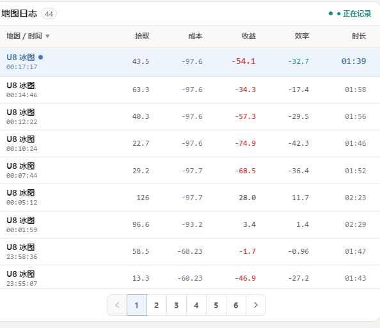
Task: Select page 4 in pagination
Action: [x=196, y=305]
